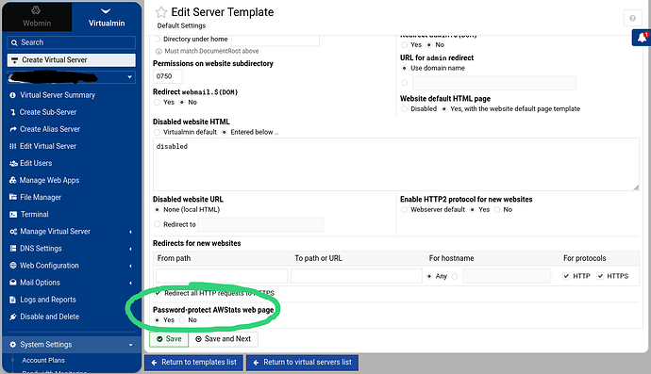Select Directory under home radio option
651x374 pixels.
pyautogui.click(x=157, y=39)
